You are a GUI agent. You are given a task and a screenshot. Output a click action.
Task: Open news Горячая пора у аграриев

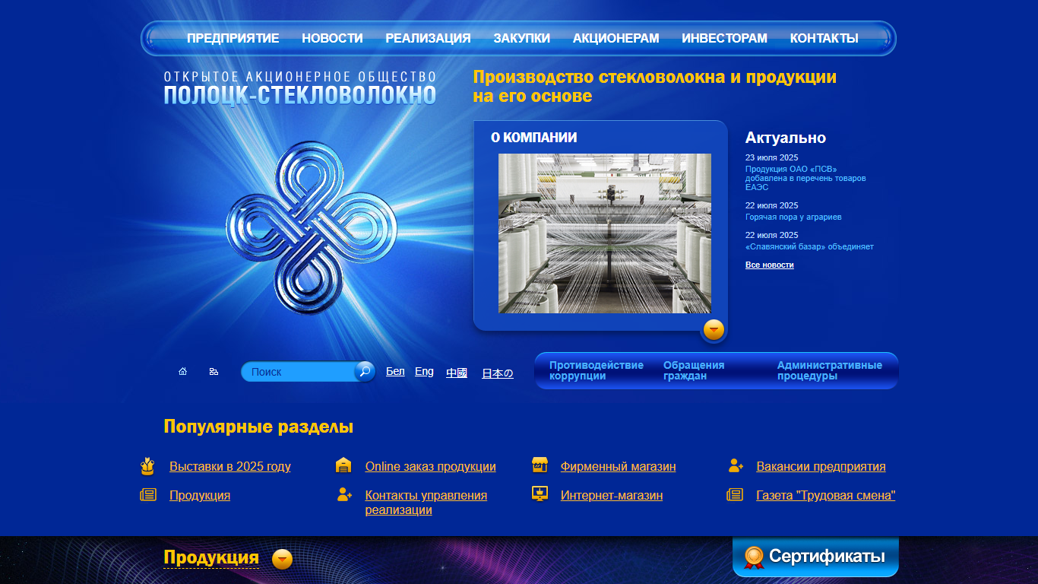793,217
